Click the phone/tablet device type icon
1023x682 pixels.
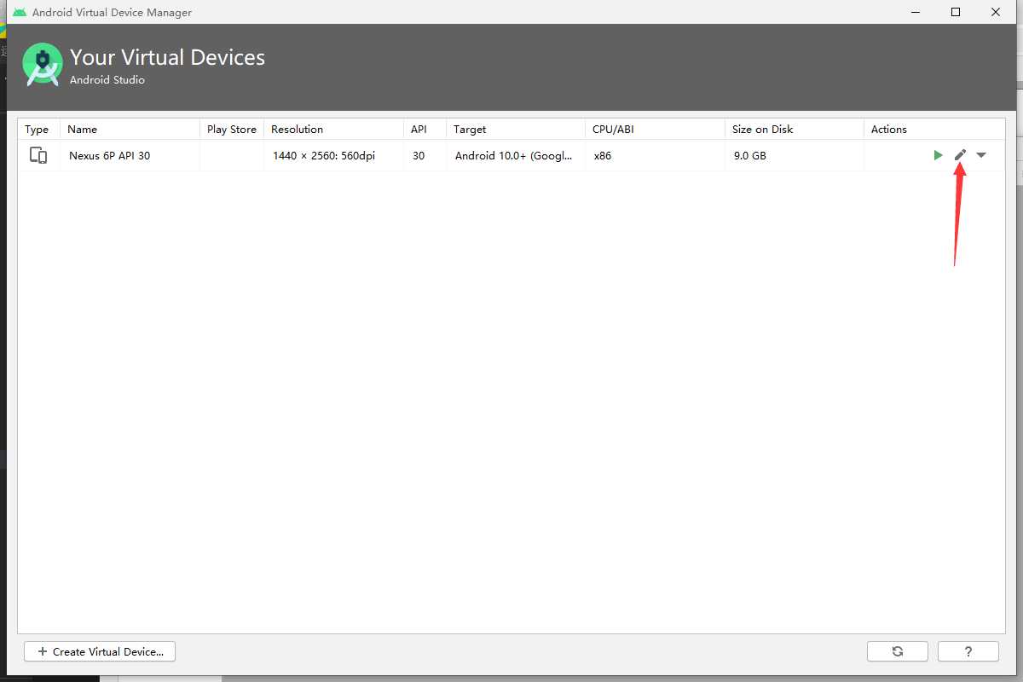[x=38, y=155]
